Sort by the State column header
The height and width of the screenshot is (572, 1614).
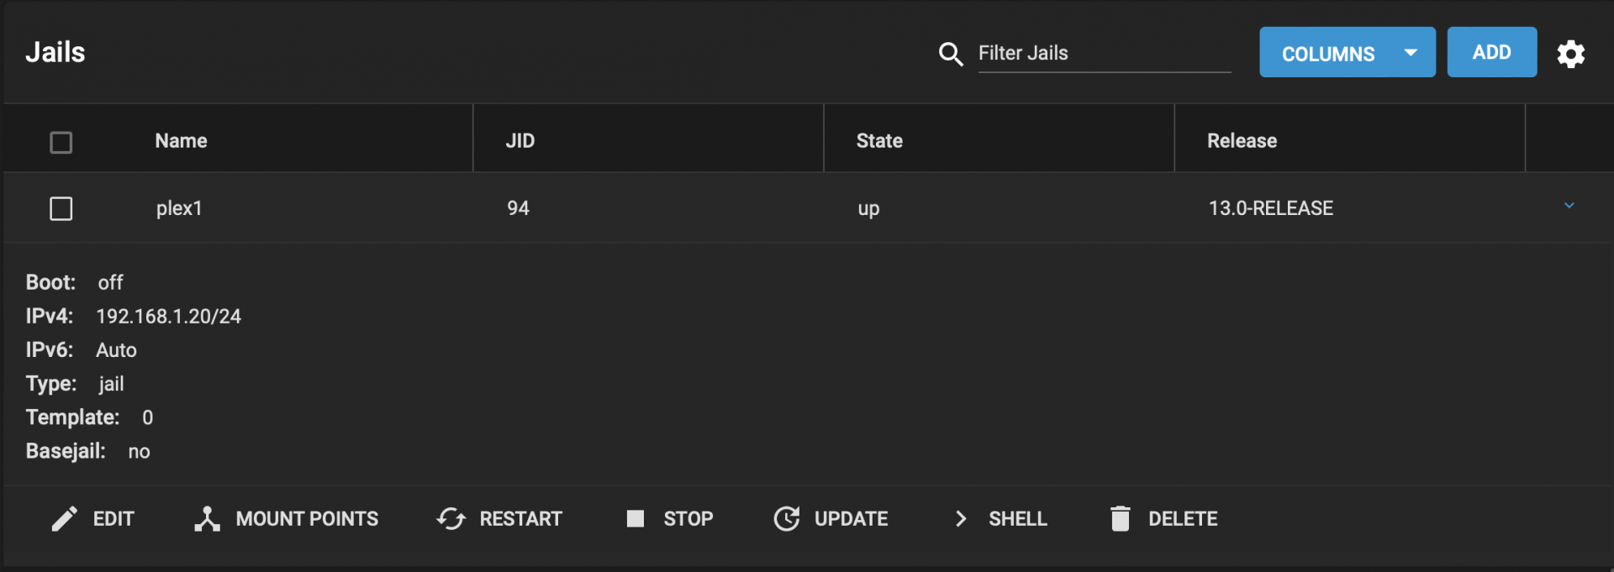click(879, 141)
